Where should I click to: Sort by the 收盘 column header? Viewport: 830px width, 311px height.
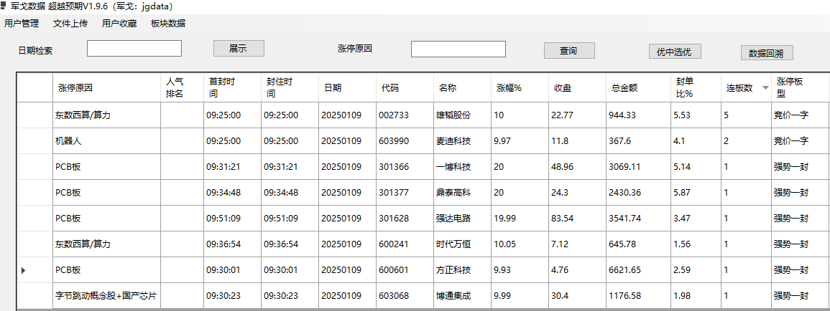coord(577,87)
